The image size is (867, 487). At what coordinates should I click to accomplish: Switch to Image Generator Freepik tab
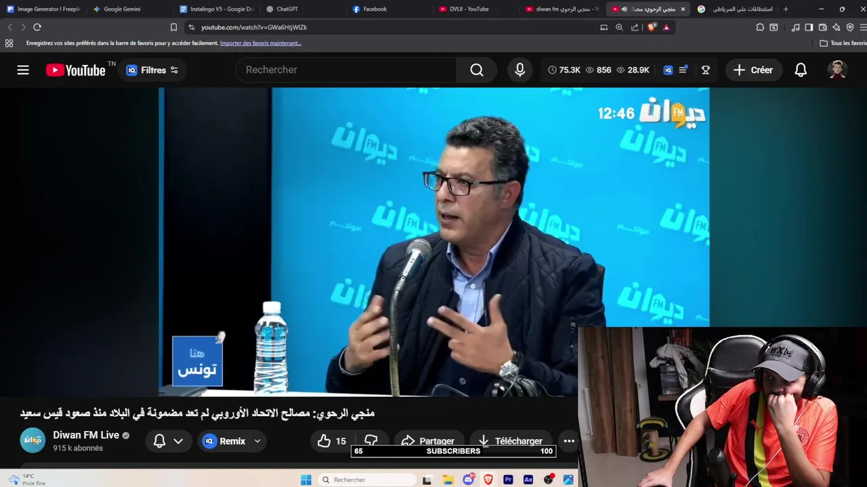44,9
